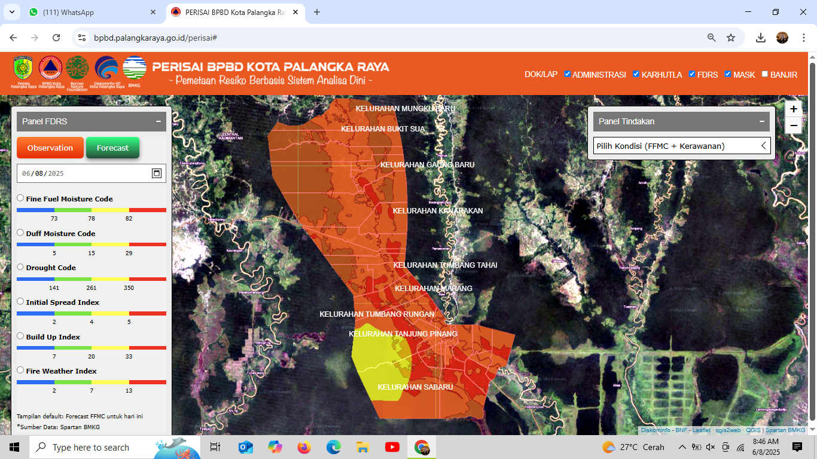Collapse the Panel FDRS header
This screenshot has width=817, height=459.
click(158, 121)
